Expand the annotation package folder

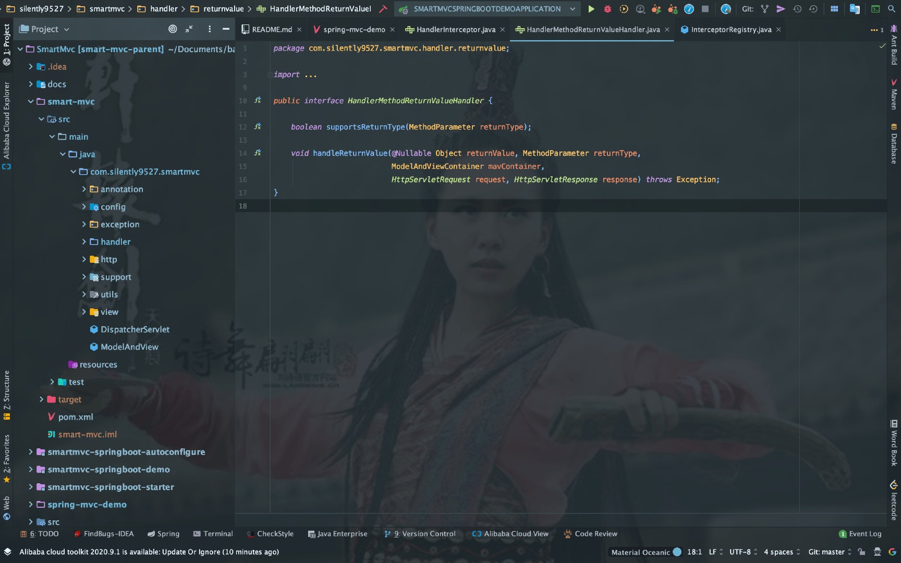coord(84,189)
